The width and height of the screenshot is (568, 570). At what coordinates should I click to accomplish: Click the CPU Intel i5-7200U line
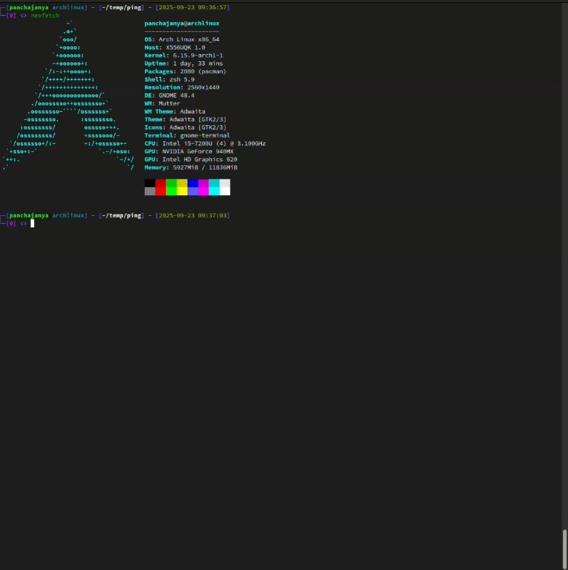205,143
